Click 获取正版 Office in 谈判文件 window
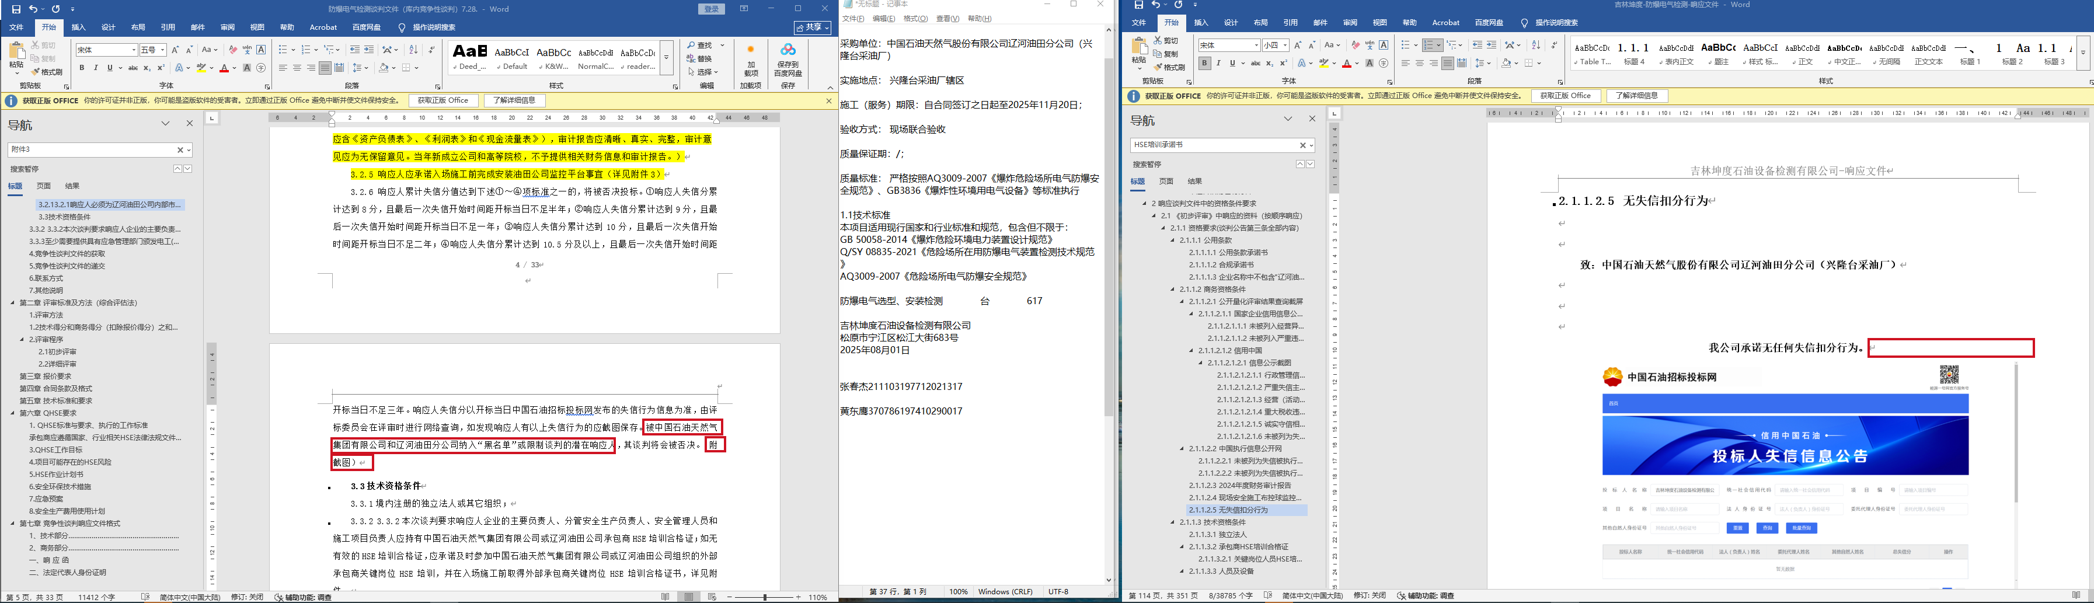Image resolution: width=2094 pixels, height=603 pixels. click(443, 101)
